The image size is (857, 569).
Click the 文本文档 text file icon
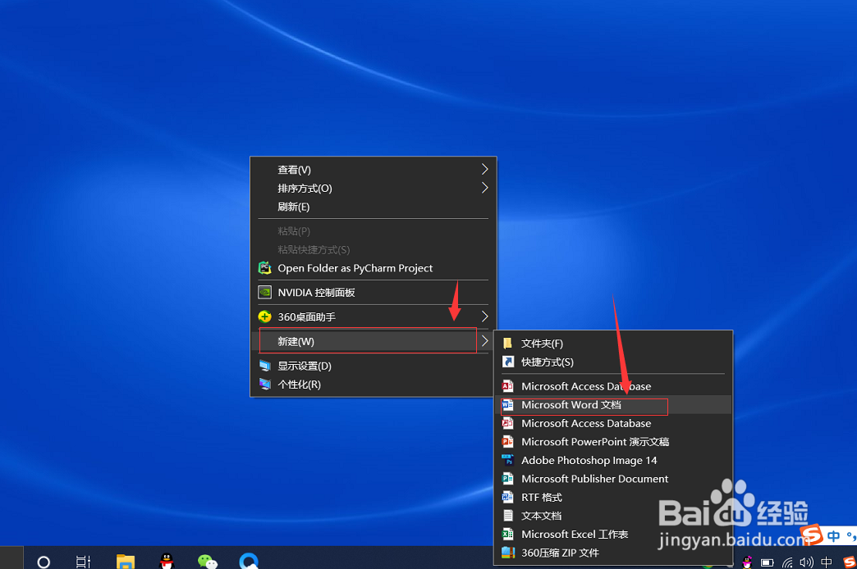pyautogui.click(x=508, y=516)
